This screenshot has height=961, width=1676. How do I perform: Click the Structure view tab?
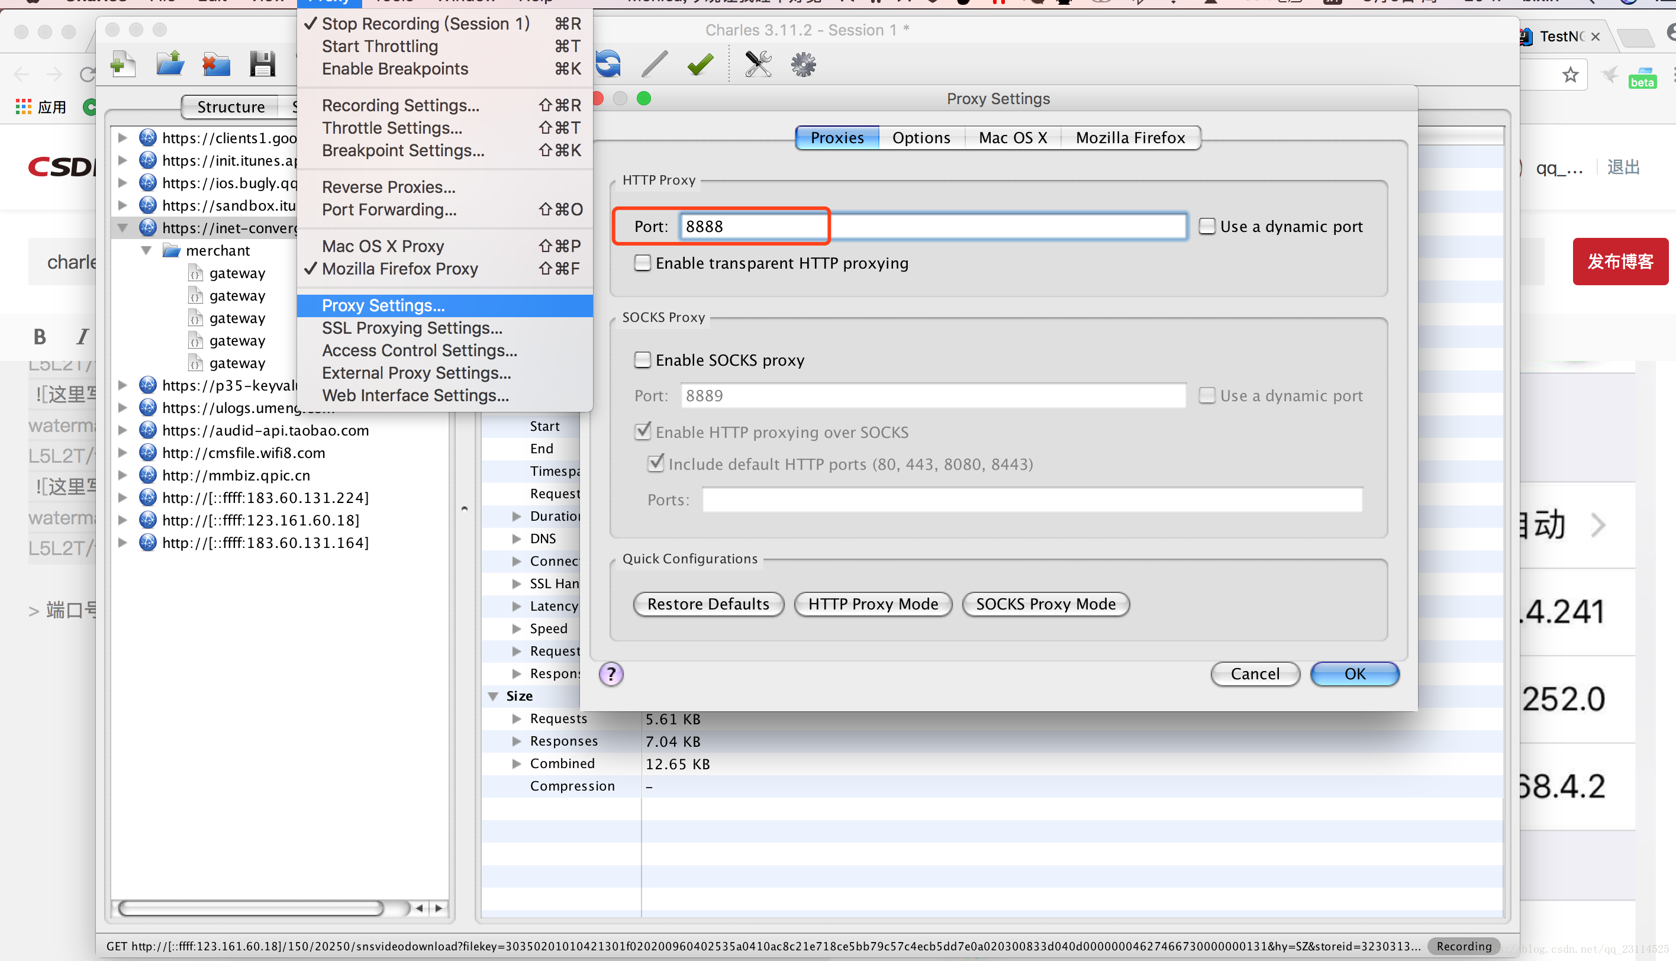click(x=230, y=107)
